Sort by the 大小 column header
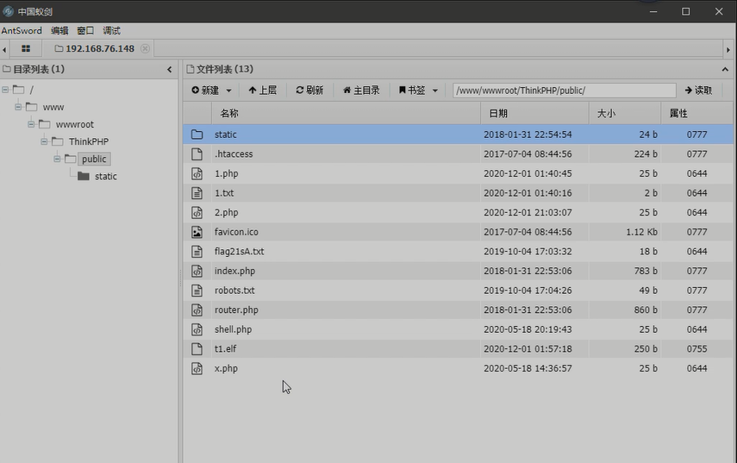This screenshot has width=737, height=463. click(625, 113)
